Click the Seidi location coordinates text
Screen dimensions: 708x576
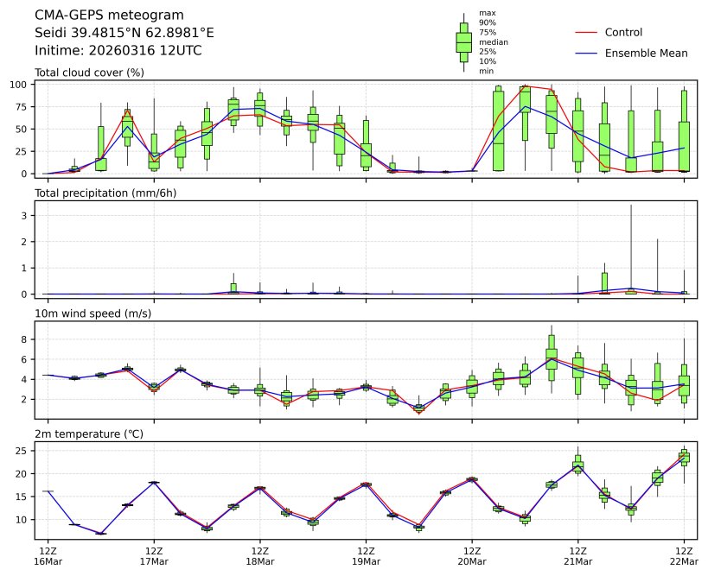click(124, 33)
